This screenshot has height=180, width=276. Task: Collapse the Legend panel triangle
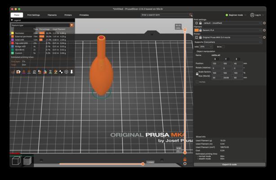coord(12,20)
